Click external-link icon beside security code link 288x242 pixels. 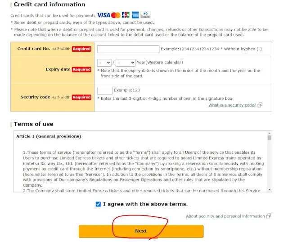[260, 105]
